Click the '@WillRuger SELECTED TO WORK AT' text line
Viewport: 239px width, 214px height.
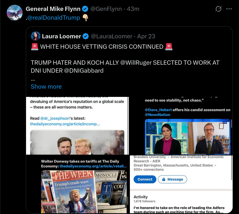click(x=170, y=63)
